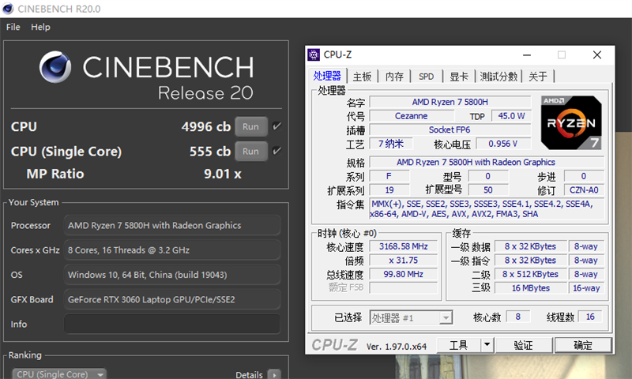632x379 pixels.
Task: Click the OS value Windows 10, 64 Bit
Action: (x=172, y=275)
